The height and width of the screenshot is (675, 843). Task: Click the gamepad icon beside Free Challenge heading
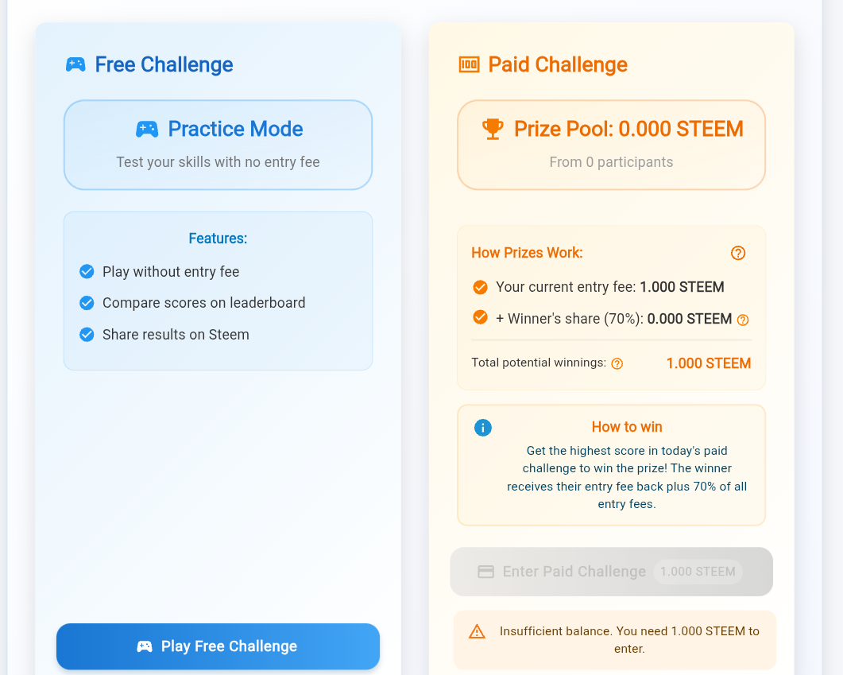(x=75, y=64)
